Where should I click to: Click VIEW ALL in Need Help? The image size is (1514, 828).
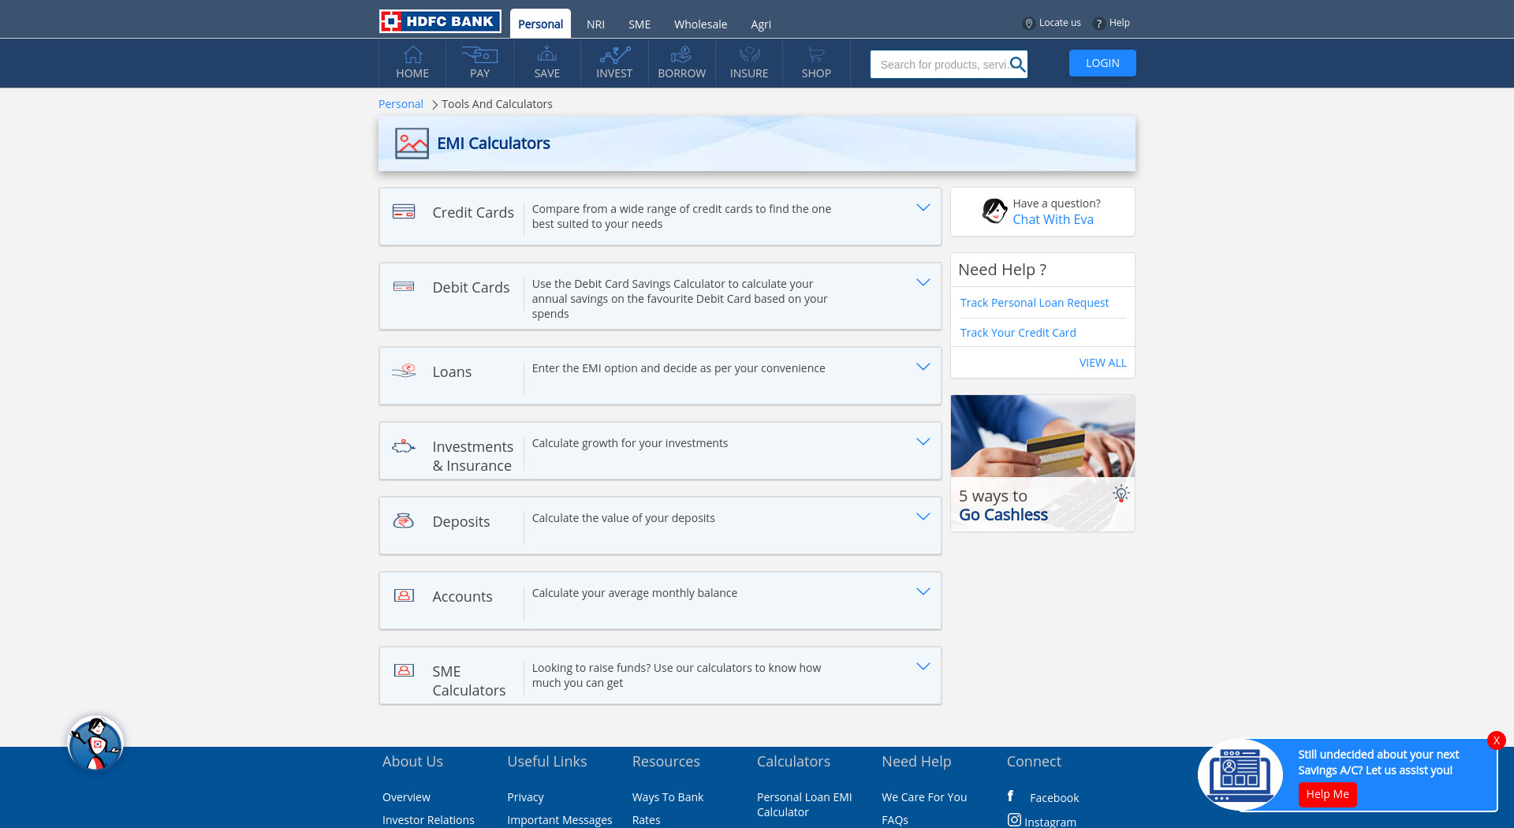point(1102,363)
